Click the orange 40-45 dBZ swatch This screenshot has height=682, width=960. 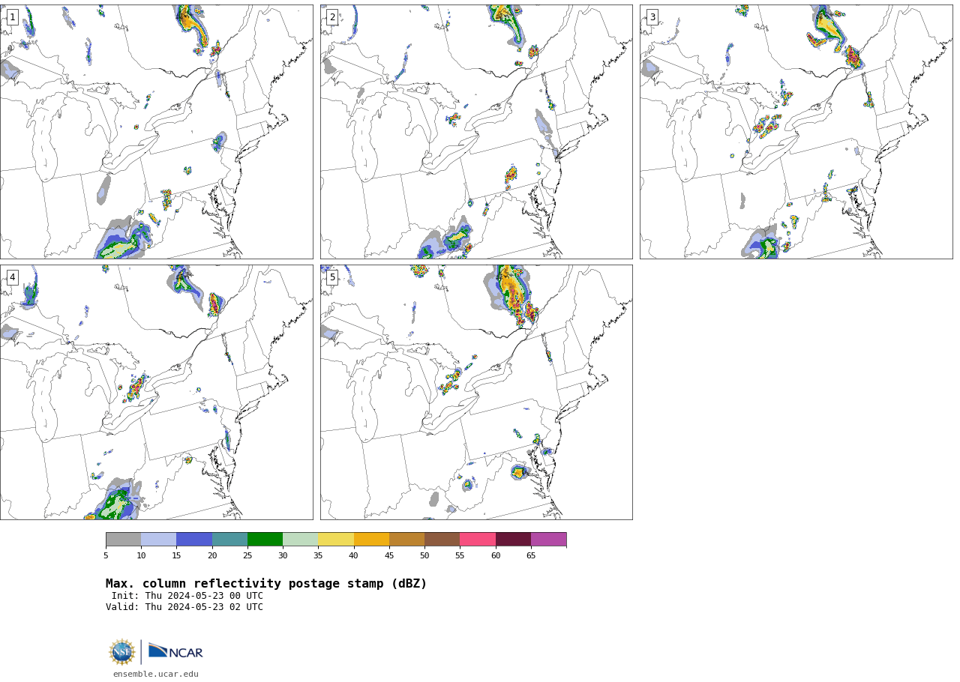(x=371, y=540)
